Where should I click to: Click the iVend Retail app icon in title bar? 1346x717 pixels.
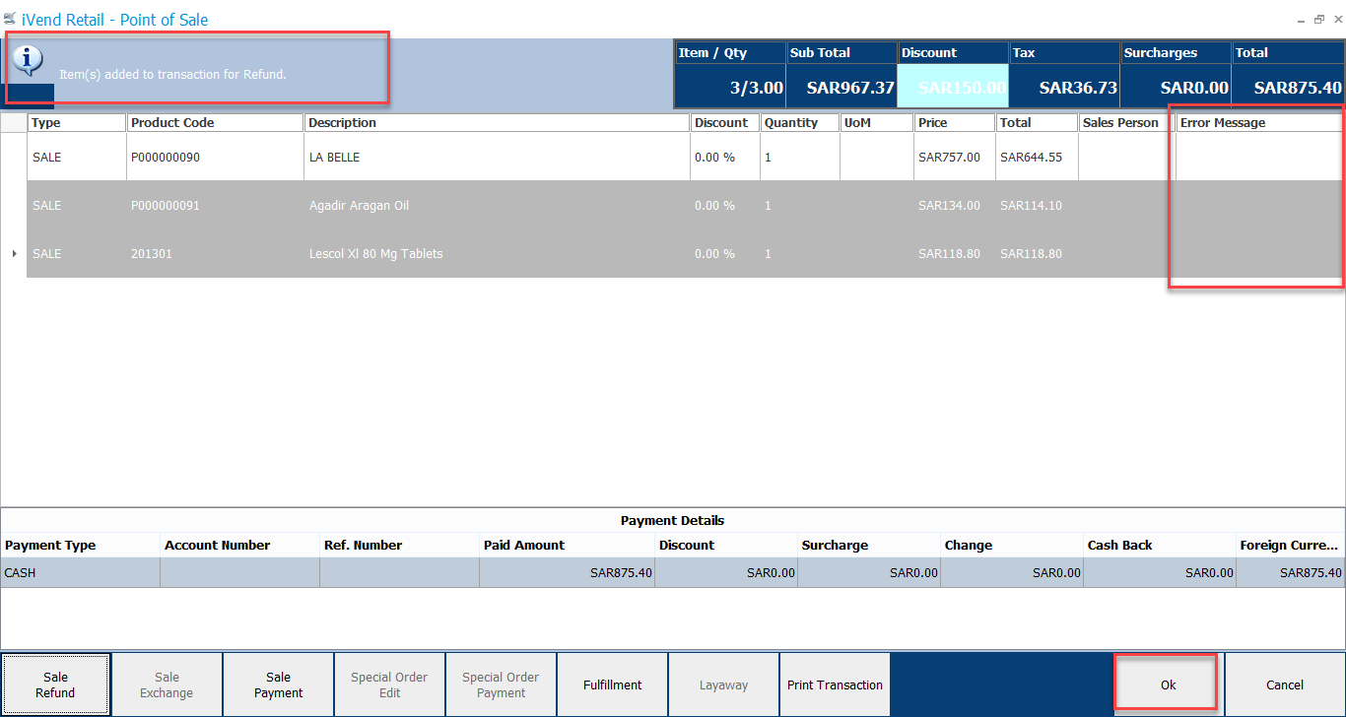pos(10,20)
